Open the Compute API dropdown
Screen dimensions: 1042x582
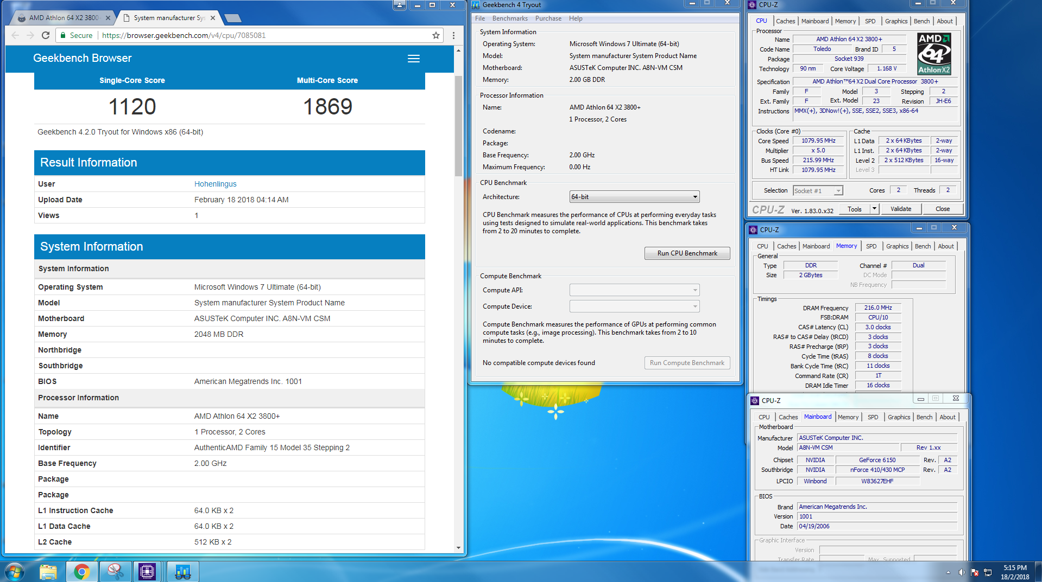(x=634, y=290)
